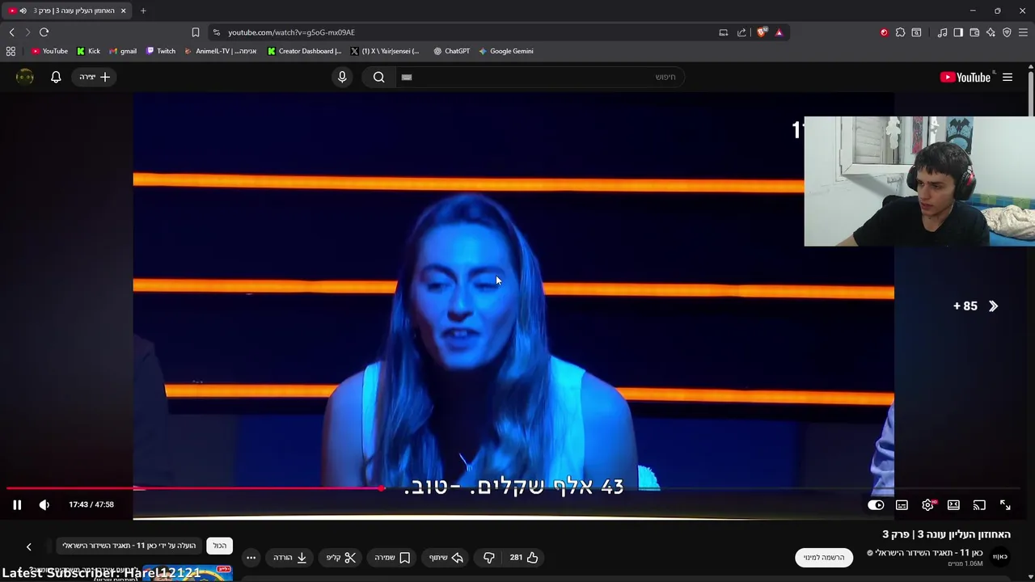The image size is (1035, 582).
Task: Toggle subtitles closed captions
Action: coord(902,504)
